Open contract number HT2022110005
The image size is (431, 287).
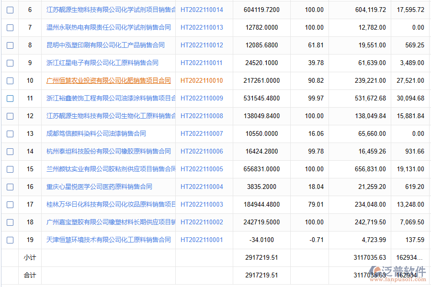(201, 169)
